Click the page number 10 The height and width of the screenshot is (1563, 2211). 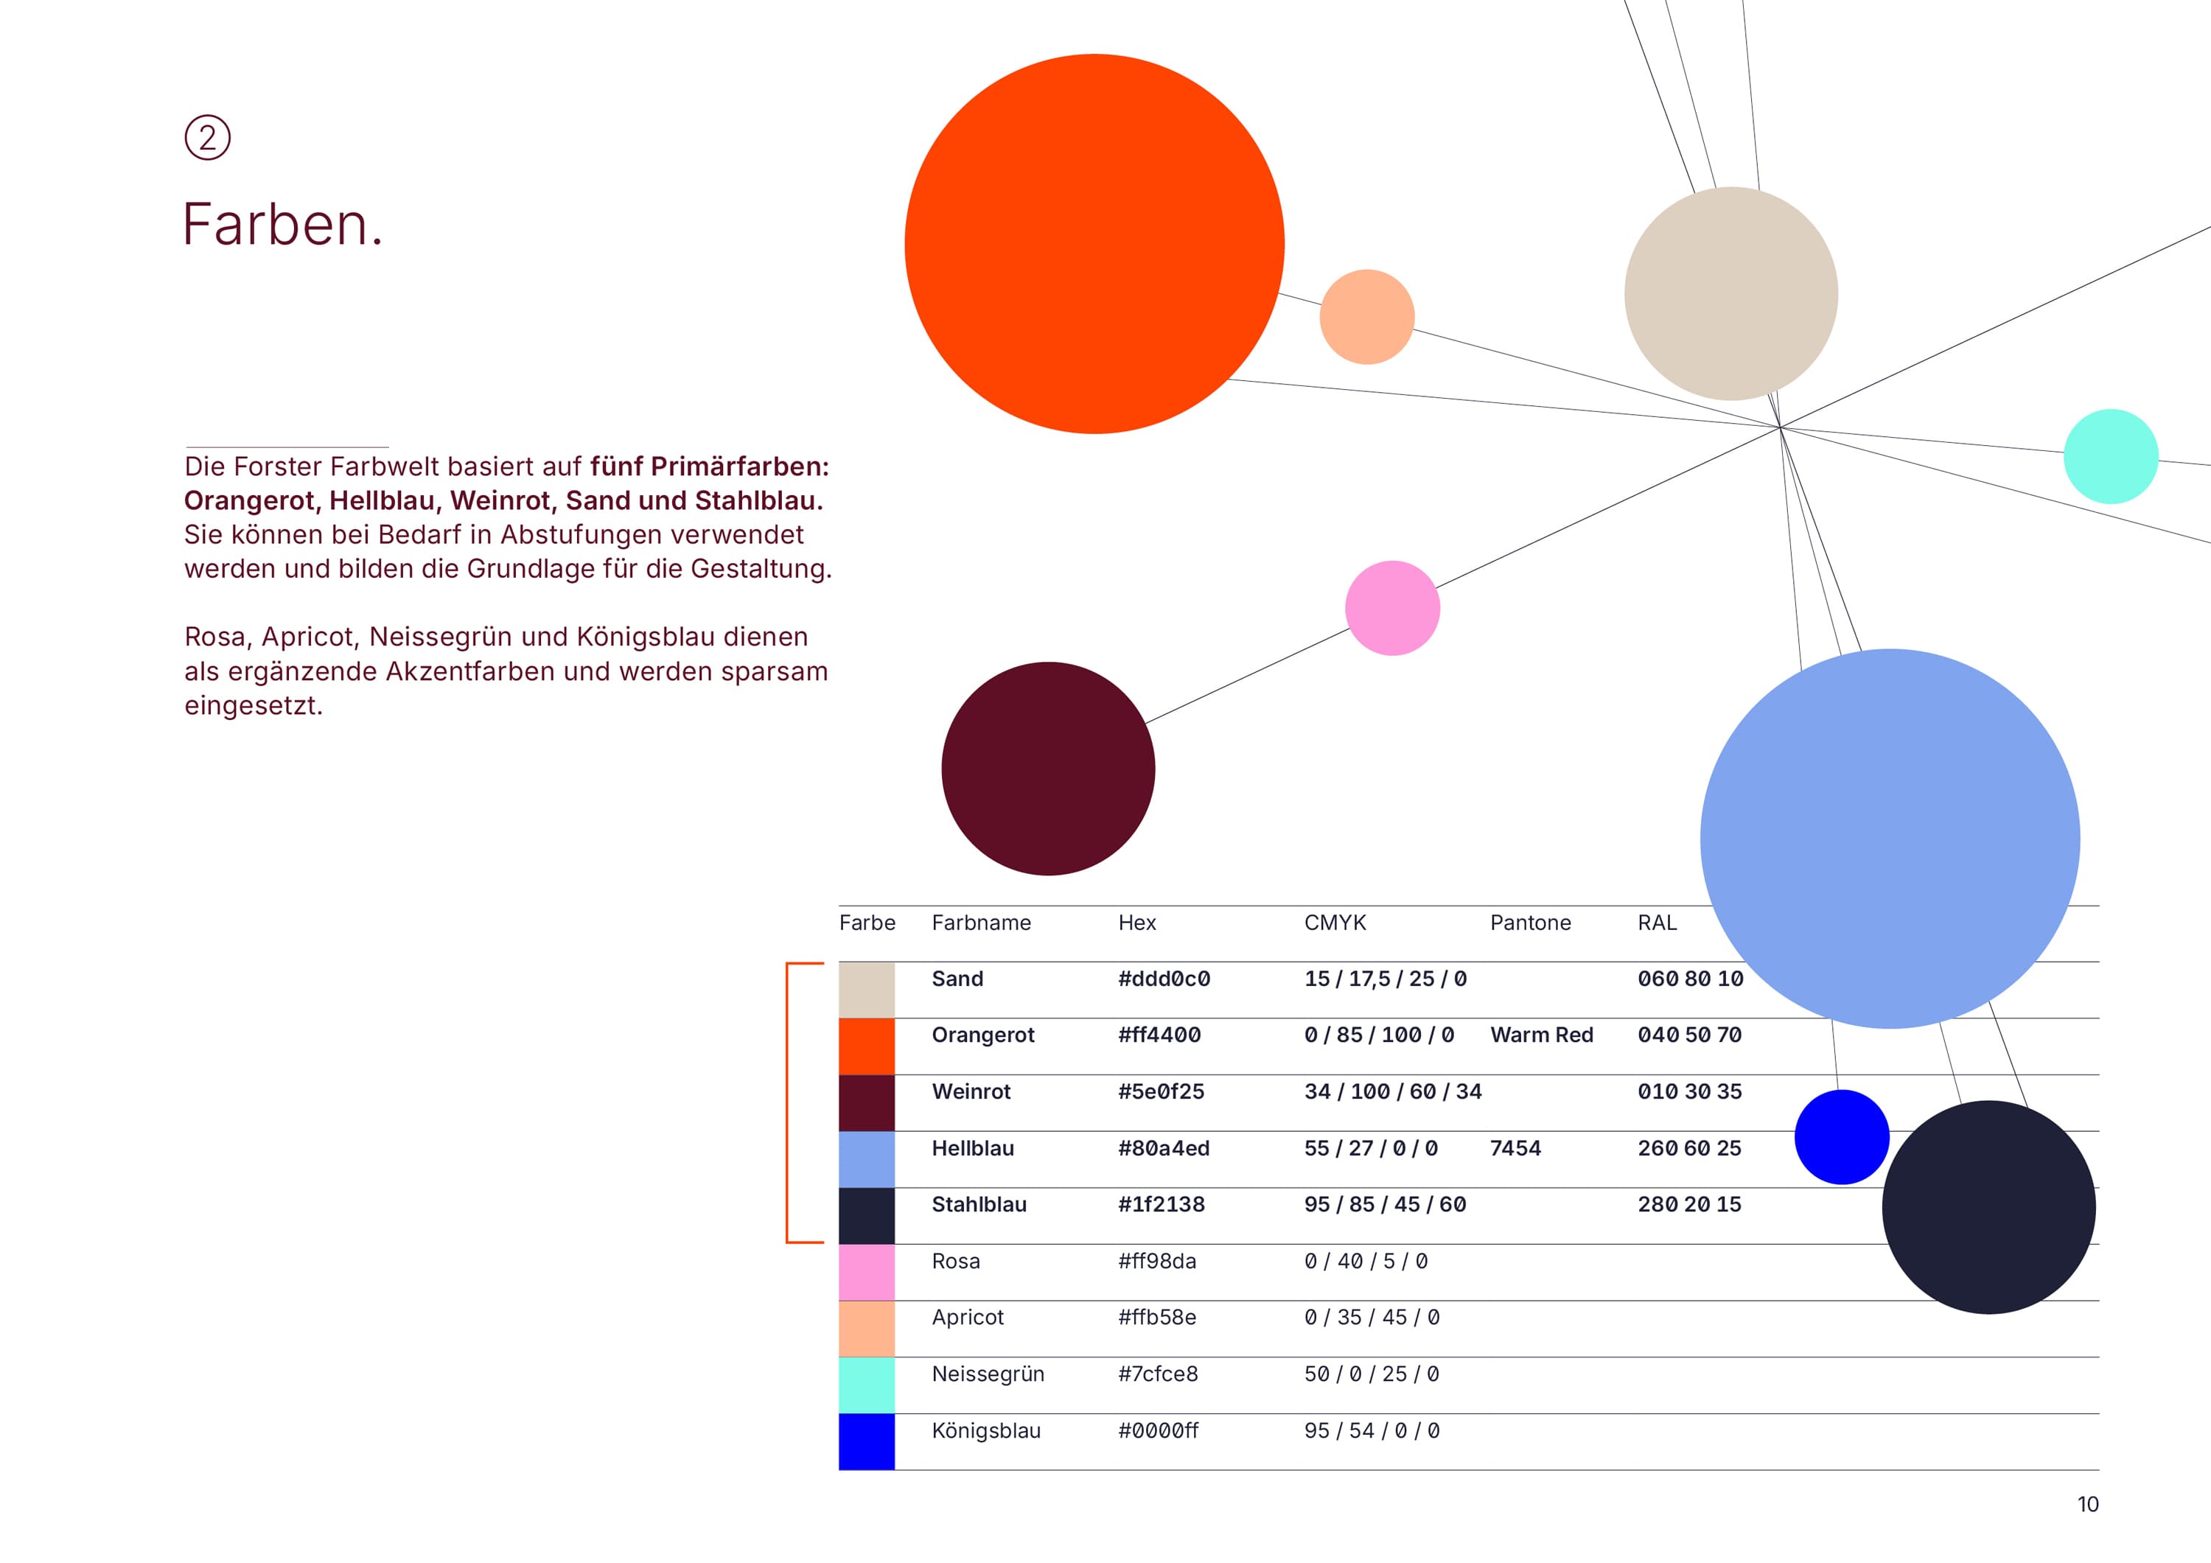(x=2086, y=1504)
